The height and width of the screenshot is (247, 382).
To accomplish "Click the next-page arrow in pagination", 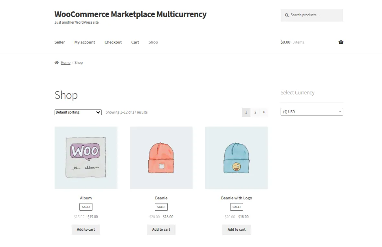I will (x=264, y=112).
